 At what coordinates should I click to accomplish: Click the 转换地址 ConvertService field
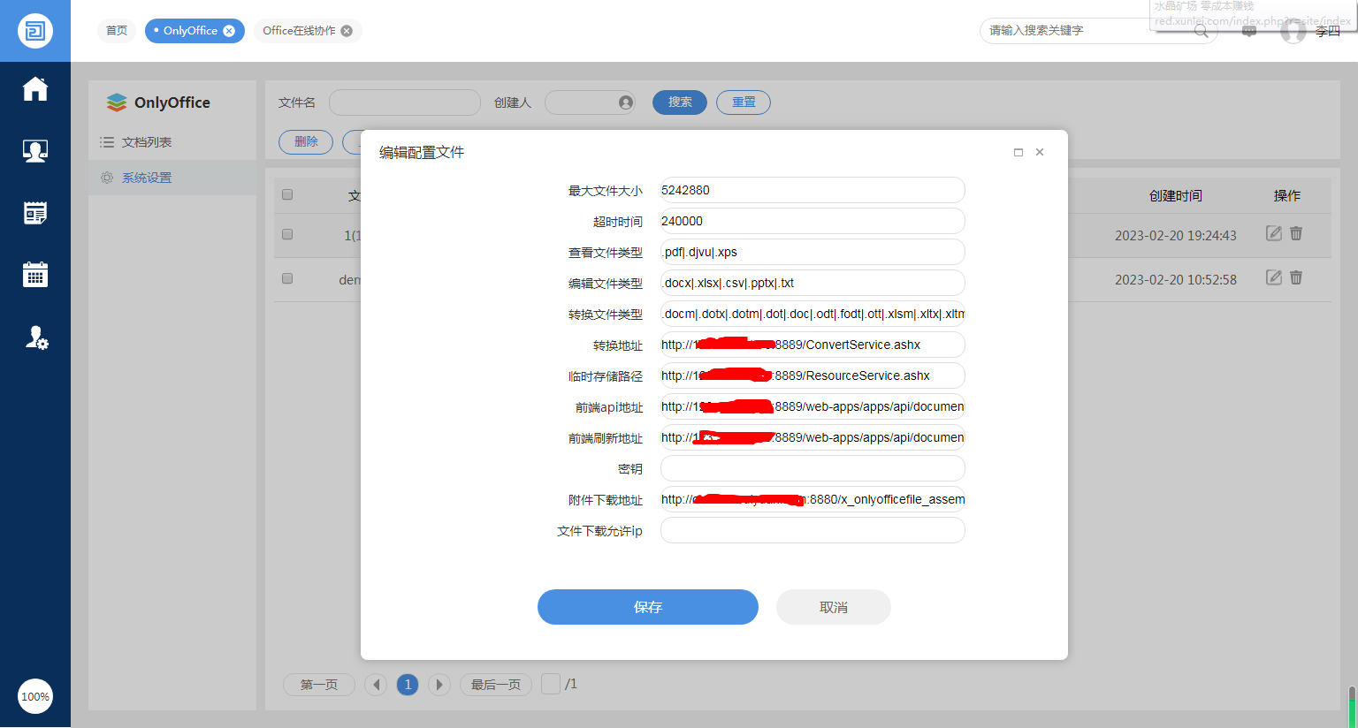coord(813,345)
